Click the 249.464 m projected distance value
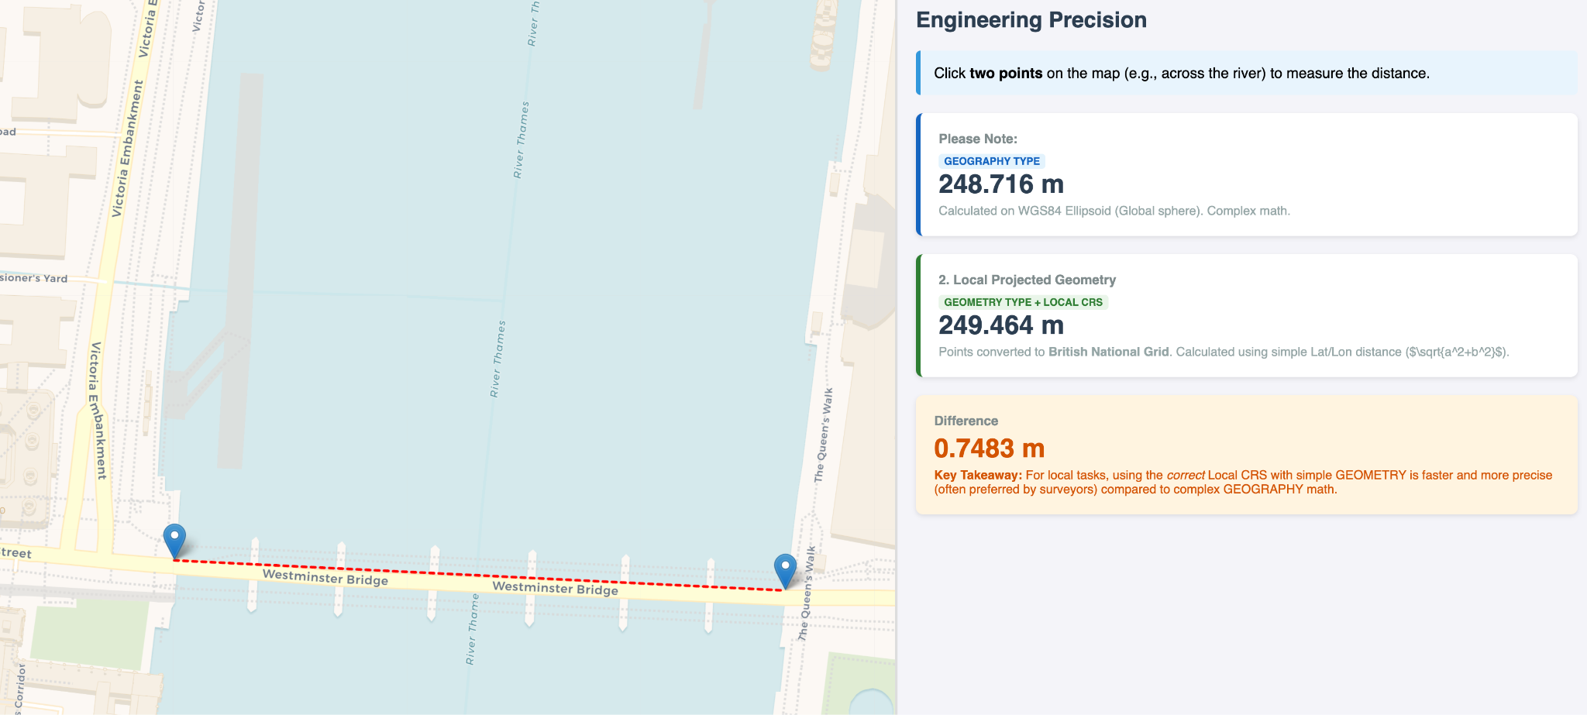This screenshot has width=1587, height=715. click(x=1001, y=325)
